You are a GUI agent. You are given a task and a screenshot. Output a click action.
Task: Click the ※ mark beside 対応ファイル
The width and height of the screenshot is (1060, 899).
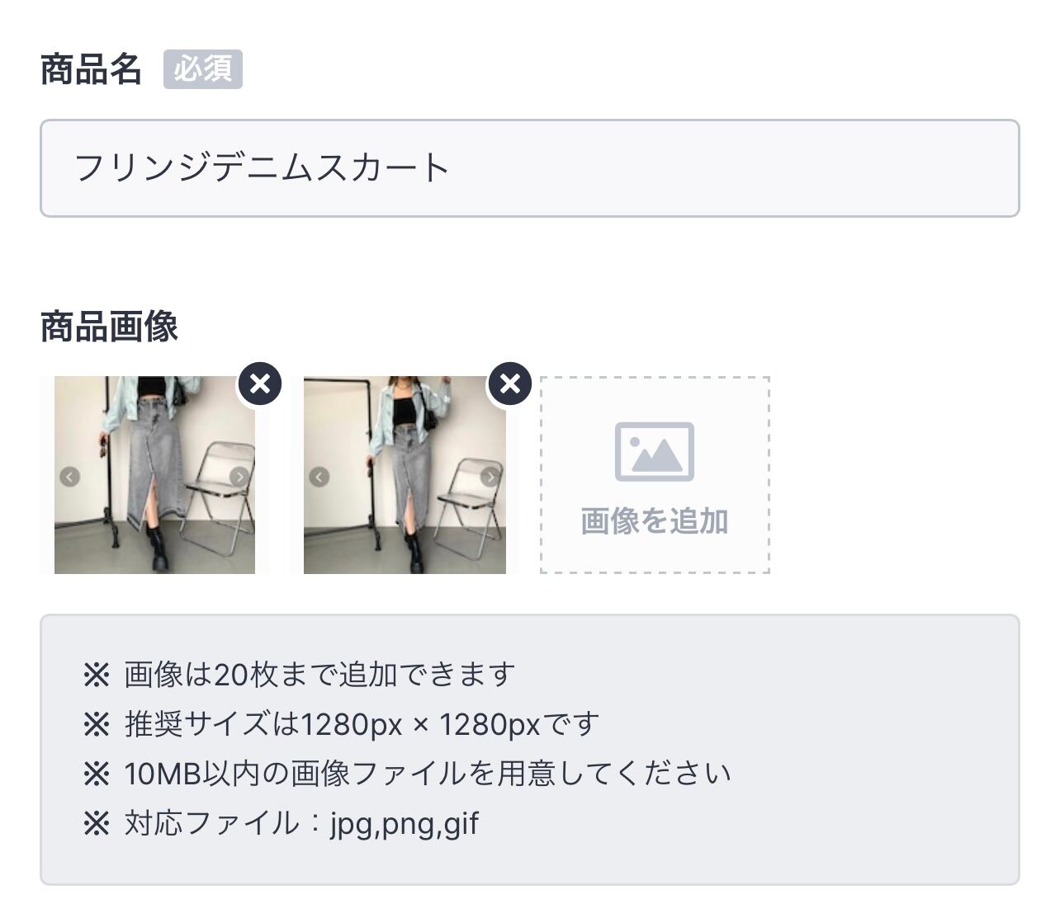pos(97,824)
